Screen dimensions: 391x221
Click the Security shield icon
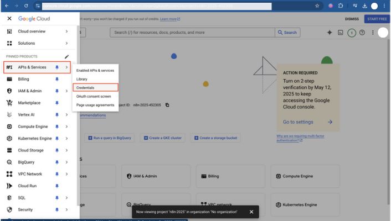coord(9,209)
